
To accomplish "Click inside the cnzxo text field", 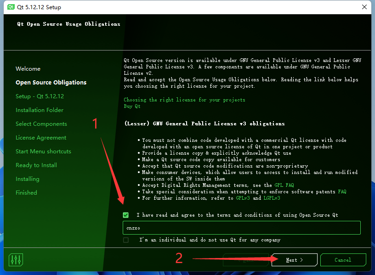I will click(x=230, y=228).
